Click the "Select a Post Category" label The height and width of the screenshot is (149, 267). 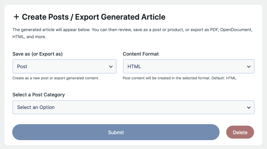click(39, 95)
